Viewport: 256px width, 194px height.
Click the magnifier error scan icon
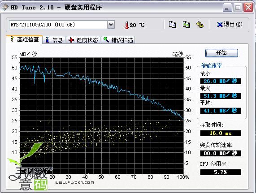click(x=106, y=39)
